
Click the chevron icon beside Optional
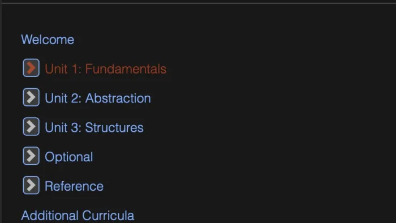pos(31,156)
